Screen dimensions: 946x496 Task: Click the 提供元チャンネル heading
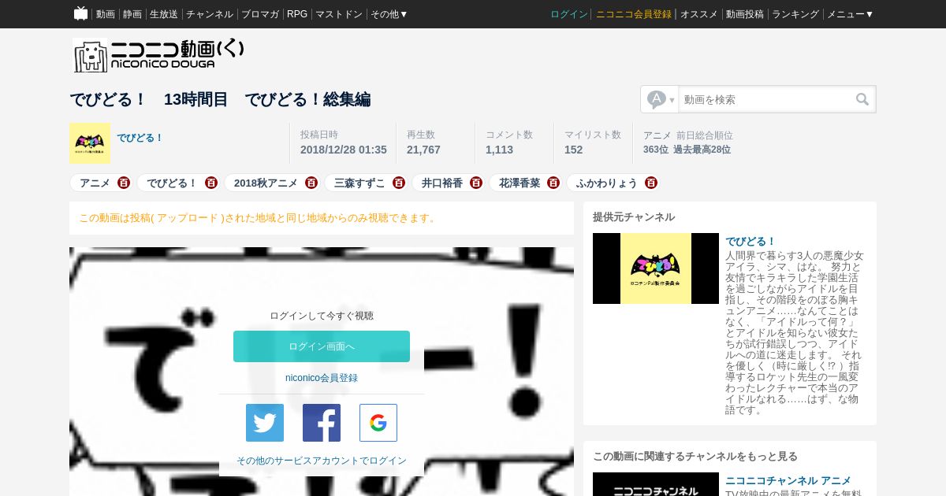(x=634, y=217)
